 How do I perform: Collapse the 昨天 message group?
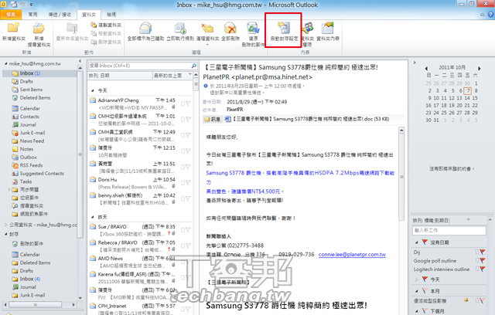92,217
